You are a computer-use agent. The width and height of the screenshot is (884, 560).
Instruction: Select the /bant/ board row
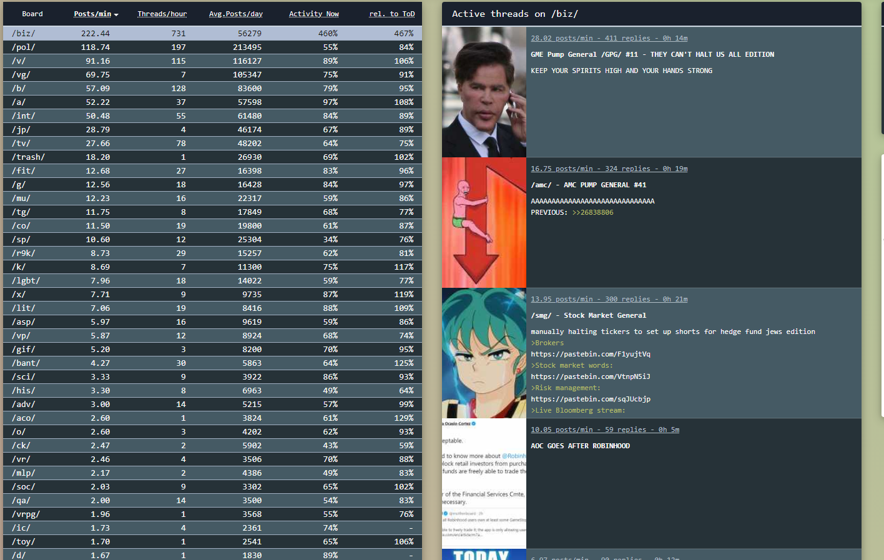[x=212, y=363]
